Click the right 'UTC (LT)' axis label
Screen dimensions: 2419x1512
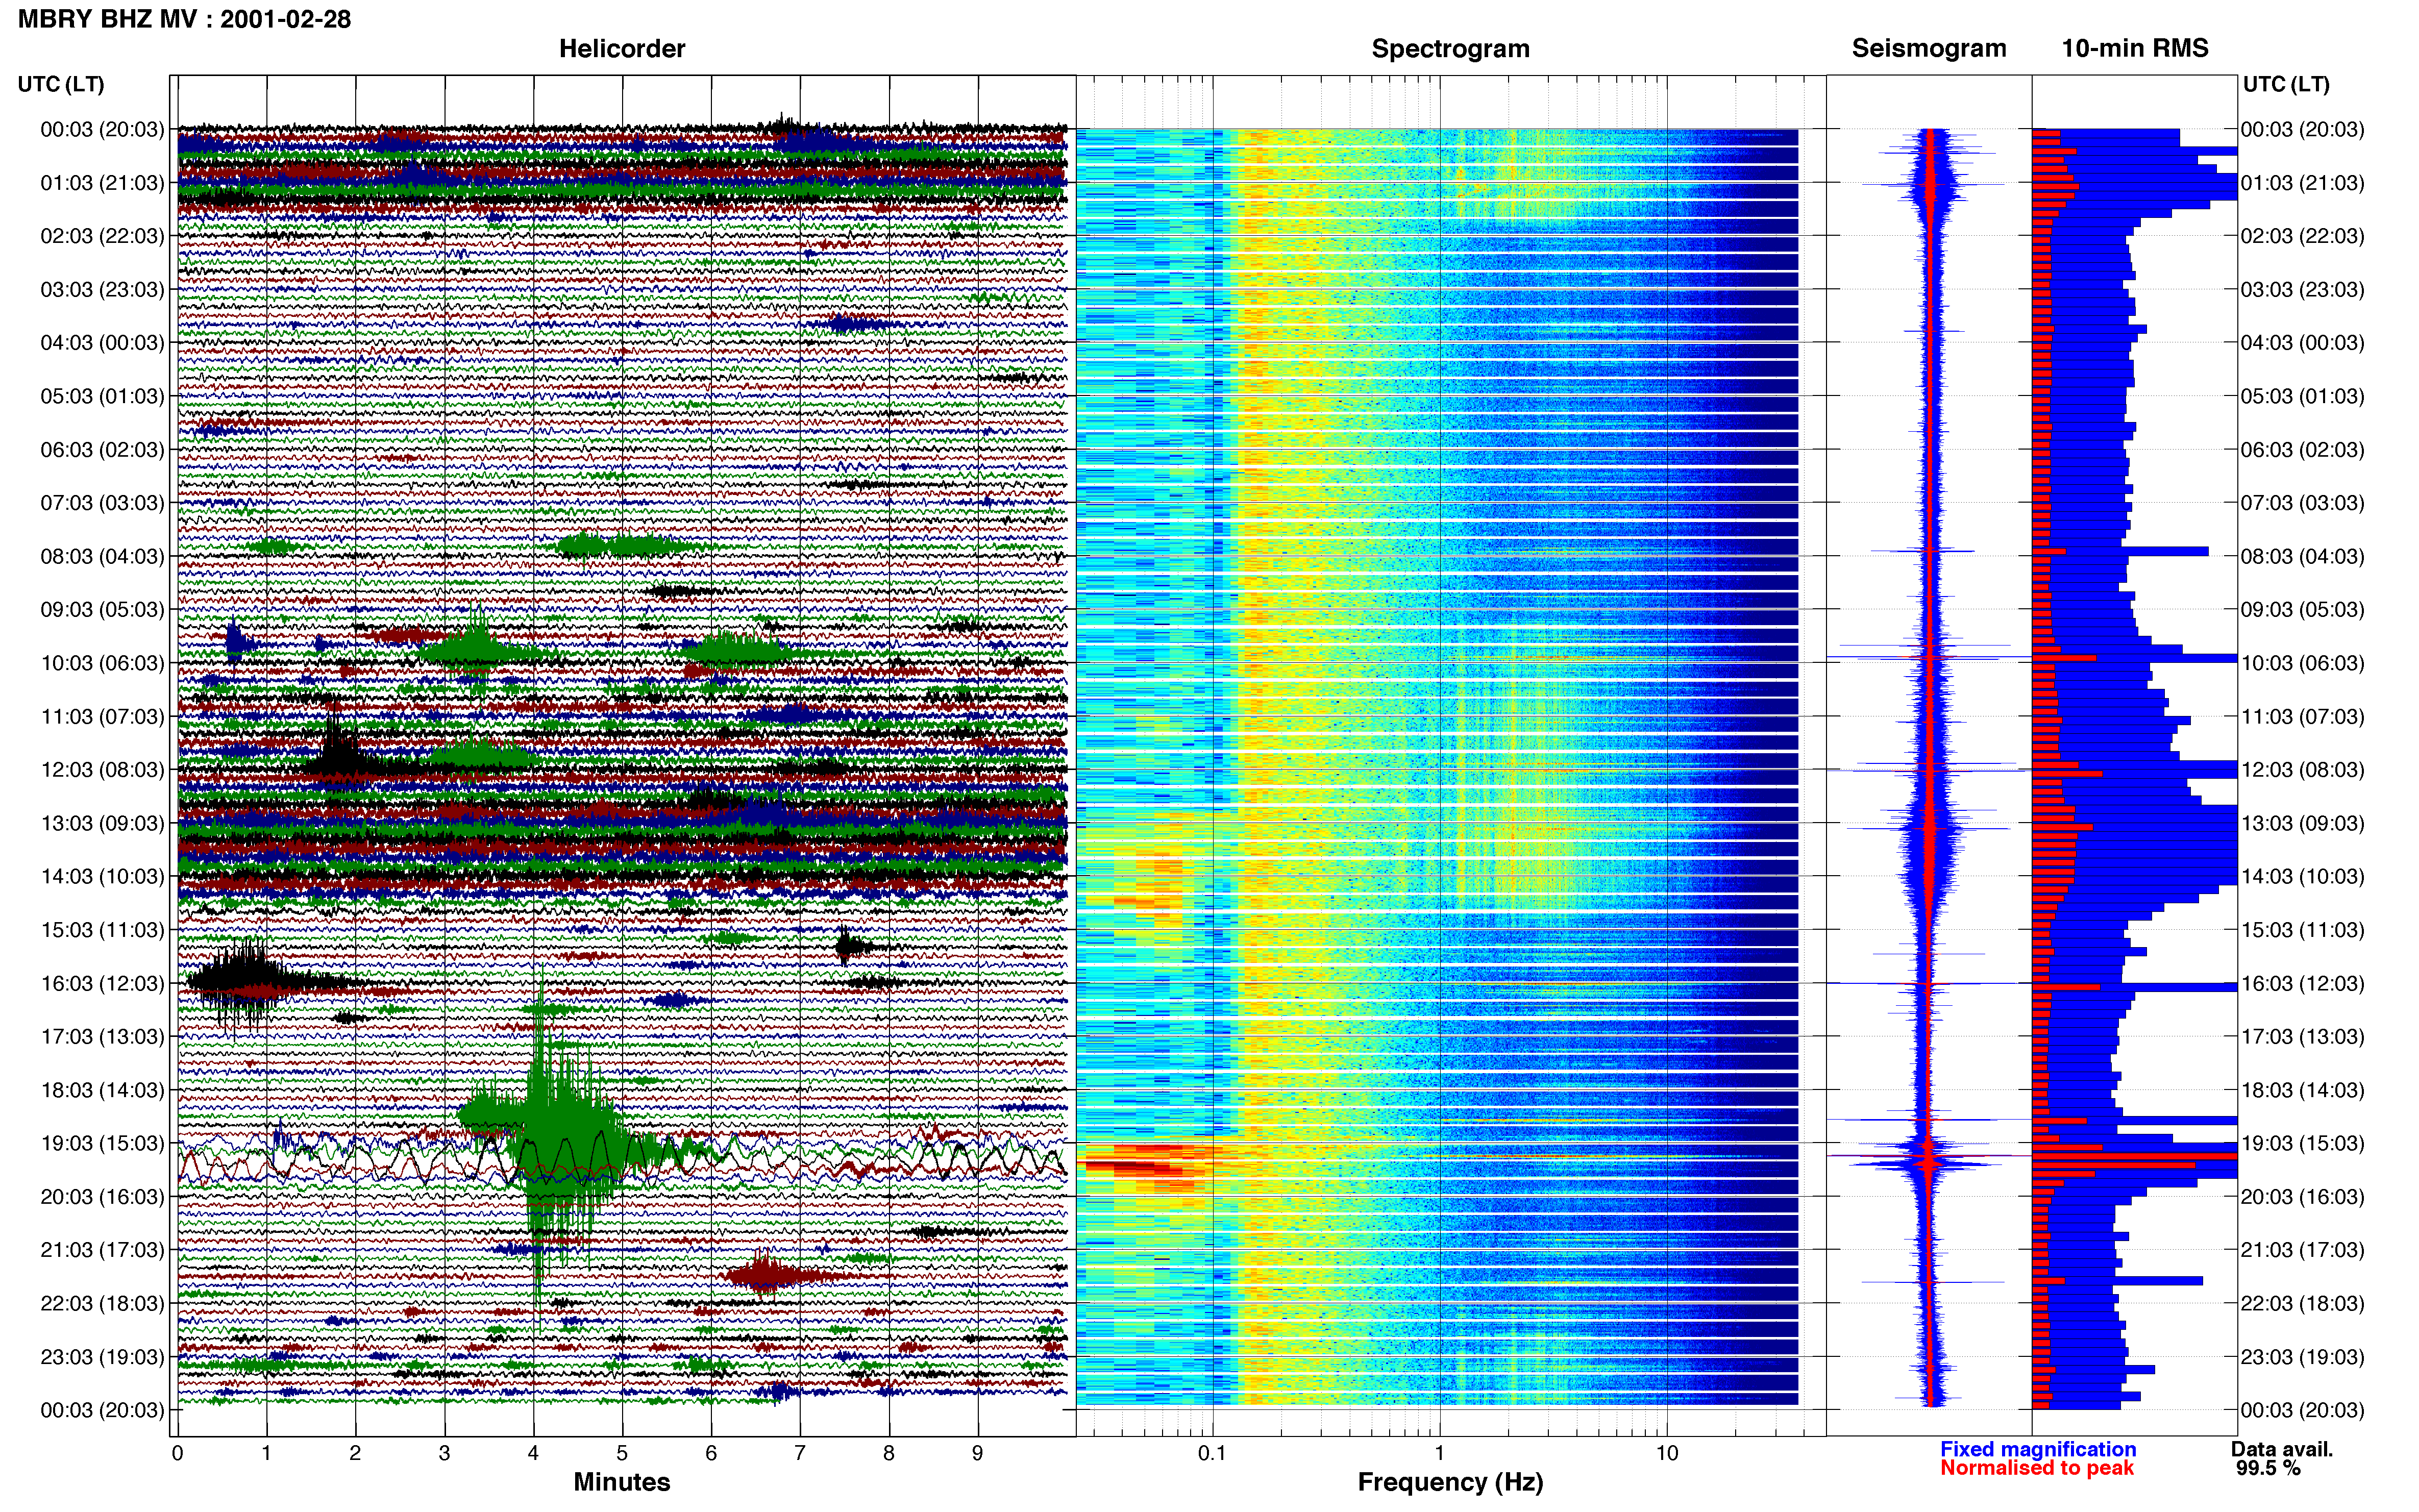coord(2286,84)
